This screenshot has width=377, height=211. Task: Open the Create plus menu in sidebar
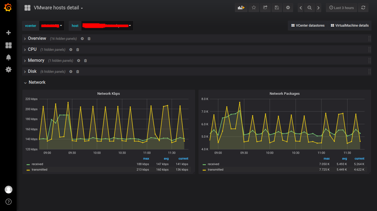(x=9, y=33)
